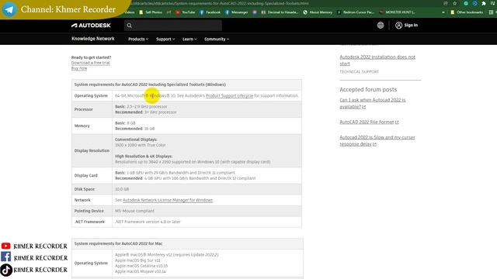Viewport: 497px width, 279px height.
Task: Open the Other bookmarks folder
Action: 467,12
